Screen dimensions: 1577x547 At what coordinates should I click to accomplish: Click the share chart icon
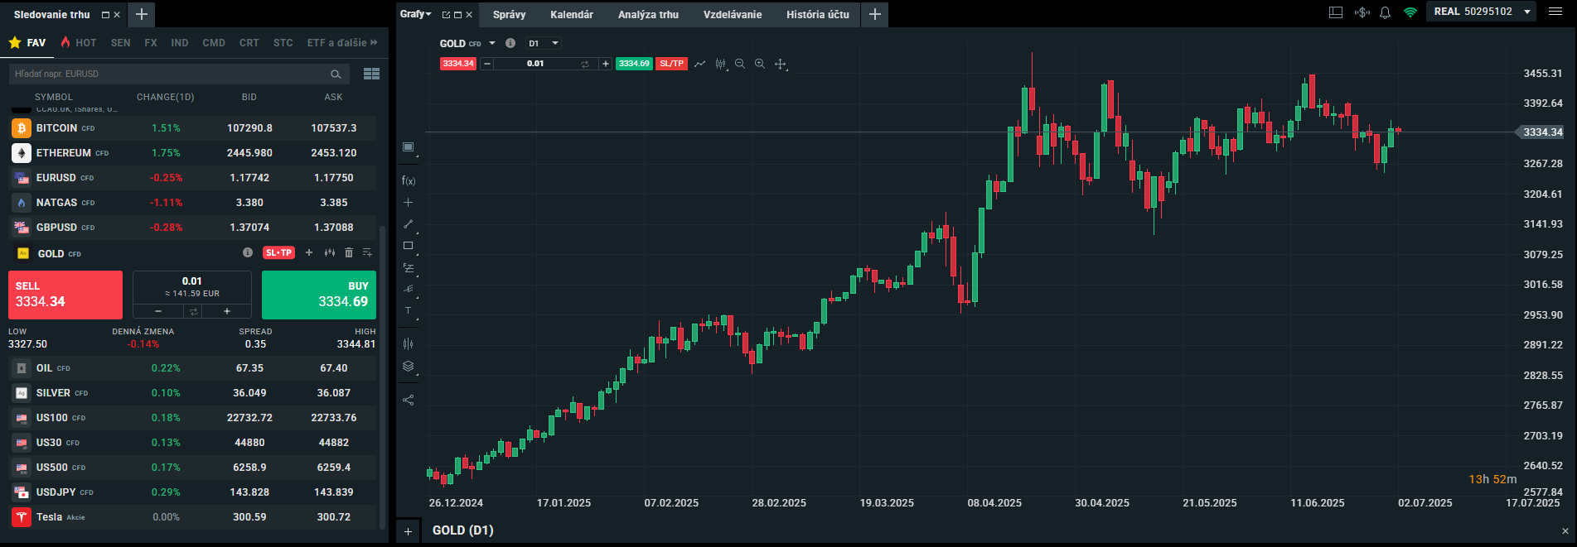[x=408, y=400]
